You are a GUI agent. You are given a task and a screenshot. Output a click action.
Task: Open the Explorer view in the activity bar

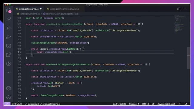8,10
